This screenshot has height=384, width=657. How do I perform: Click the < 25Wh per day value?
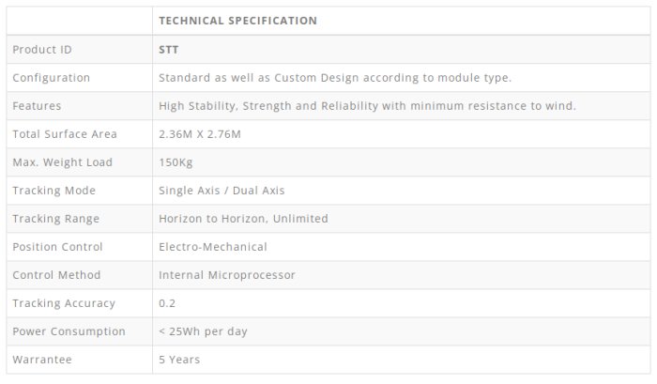(204, 331)
